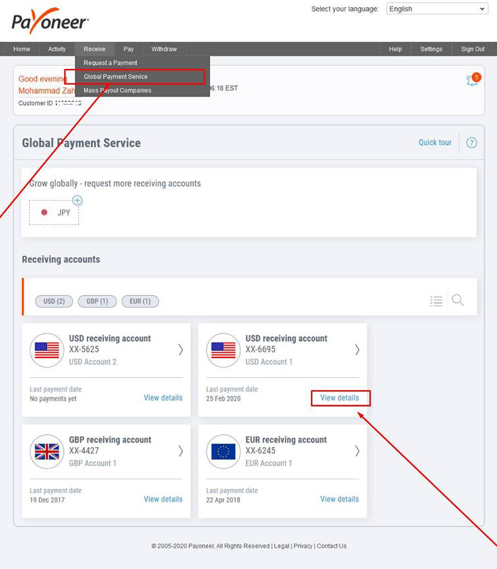The image size is (497, 569).
Task: Open the Contact Us footer link
Action: coord(332,546)
